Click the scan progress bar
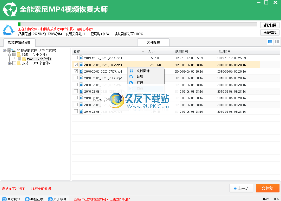This screenshot has width=281, height=201. pyautogui.click(x=138, y=24)
